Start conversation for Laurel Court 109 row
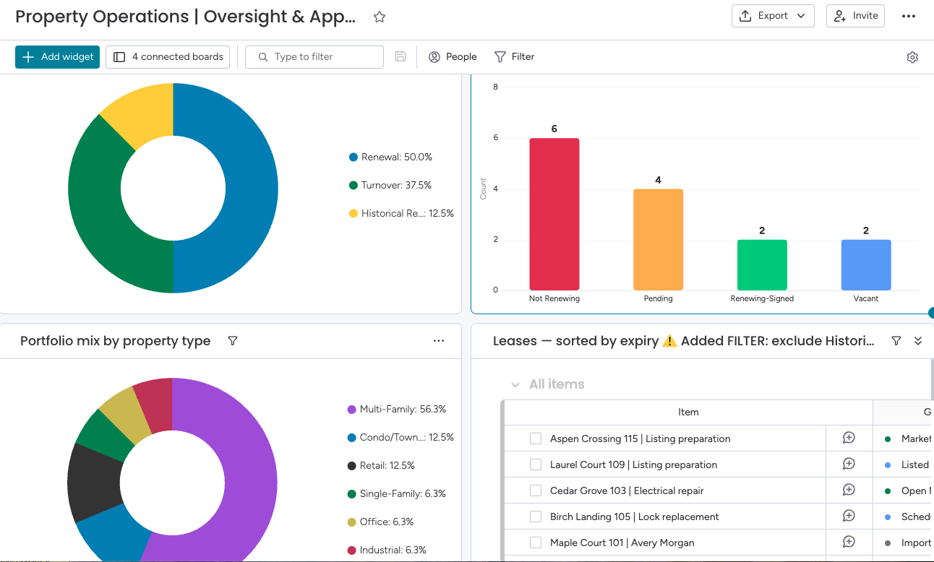Image resolution: width=934 pixels, height=562 pixels. (x=849, y=464)
